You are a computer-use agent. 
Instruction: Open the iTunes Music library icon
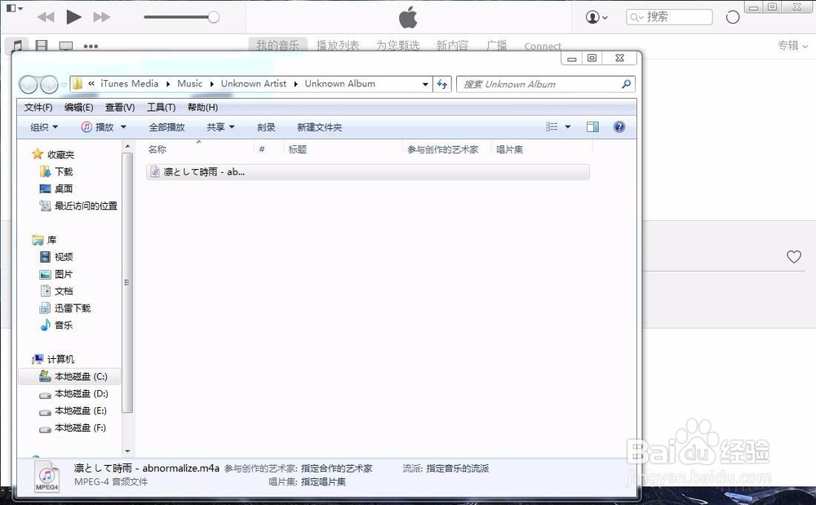click(x=17, y=46)
